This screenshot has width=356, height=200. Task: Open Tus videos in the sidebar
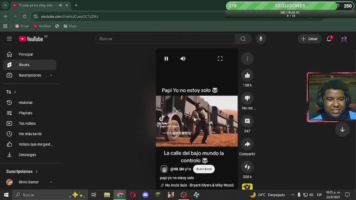[x=30, y=123]
